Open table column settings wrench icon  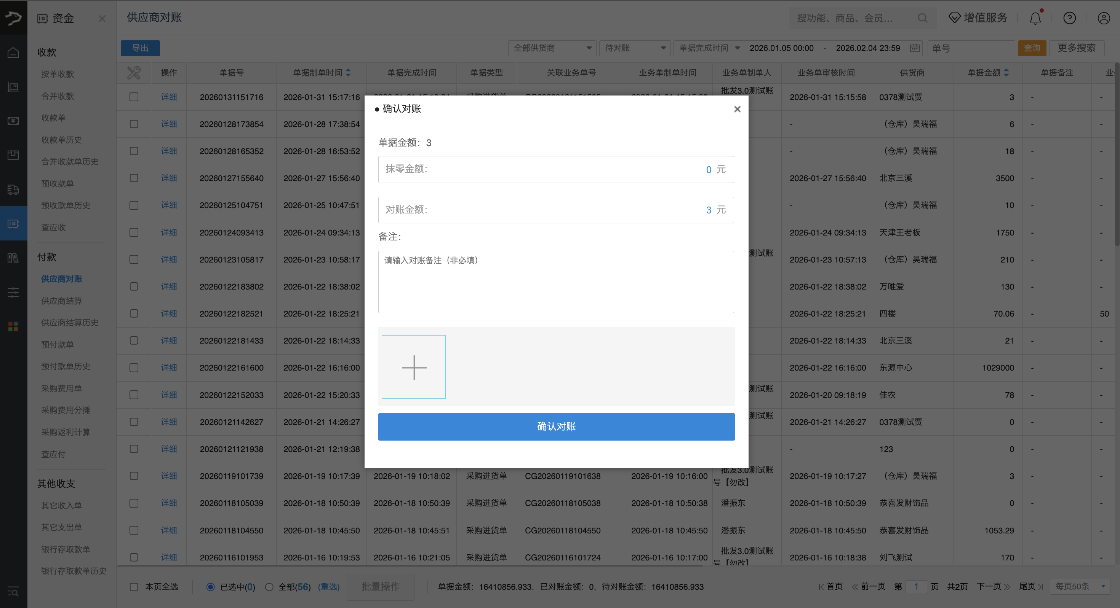pyautogui.click(x=134, y=73)
